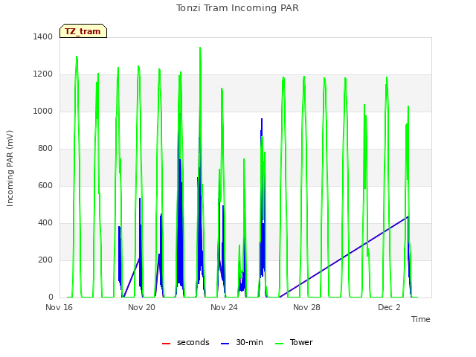Select the green Tower legend swatch
The width and height of the screenshot is (476, 357).
click(279, 344)
